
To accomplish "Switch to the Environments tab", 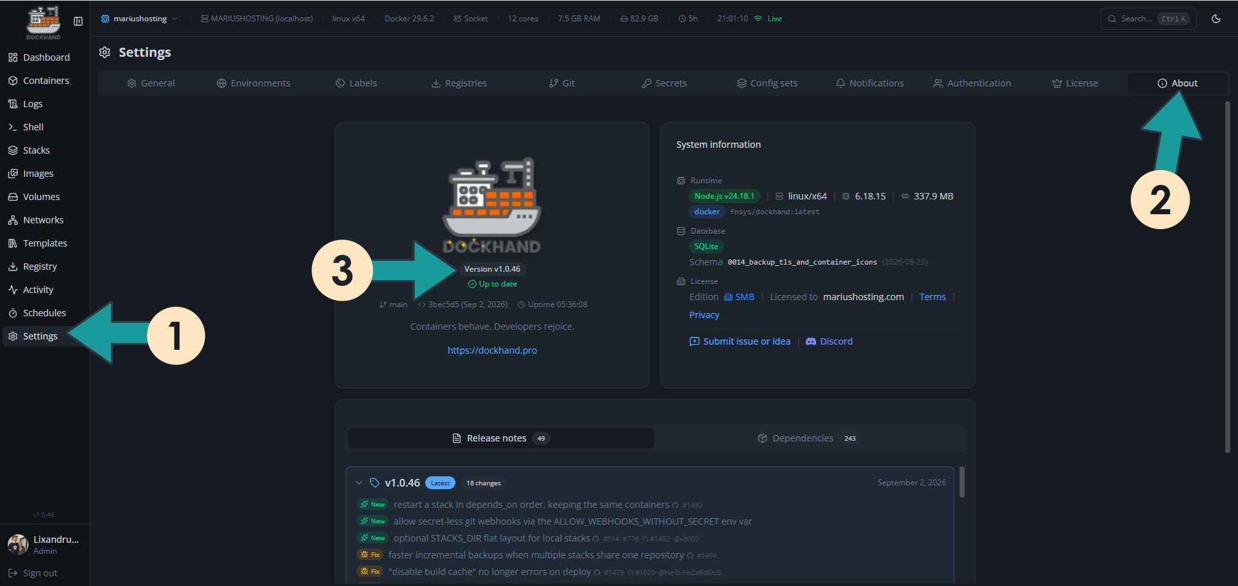I will (x=253, y=83).
